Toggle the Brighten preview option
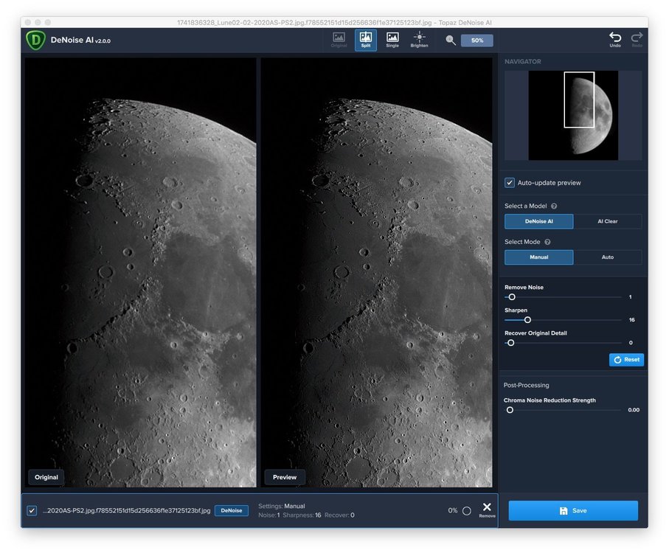The width and height of the screenshot is (669, 553). (419, 40)
